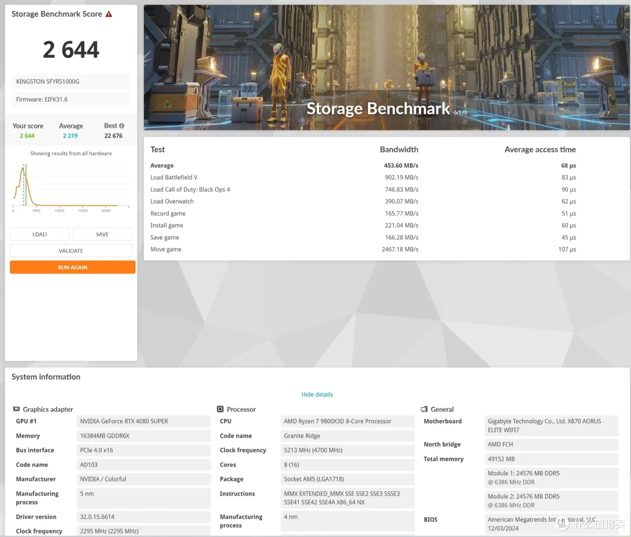Click 'Showing results from all hardware' text

tap(71, 153)
